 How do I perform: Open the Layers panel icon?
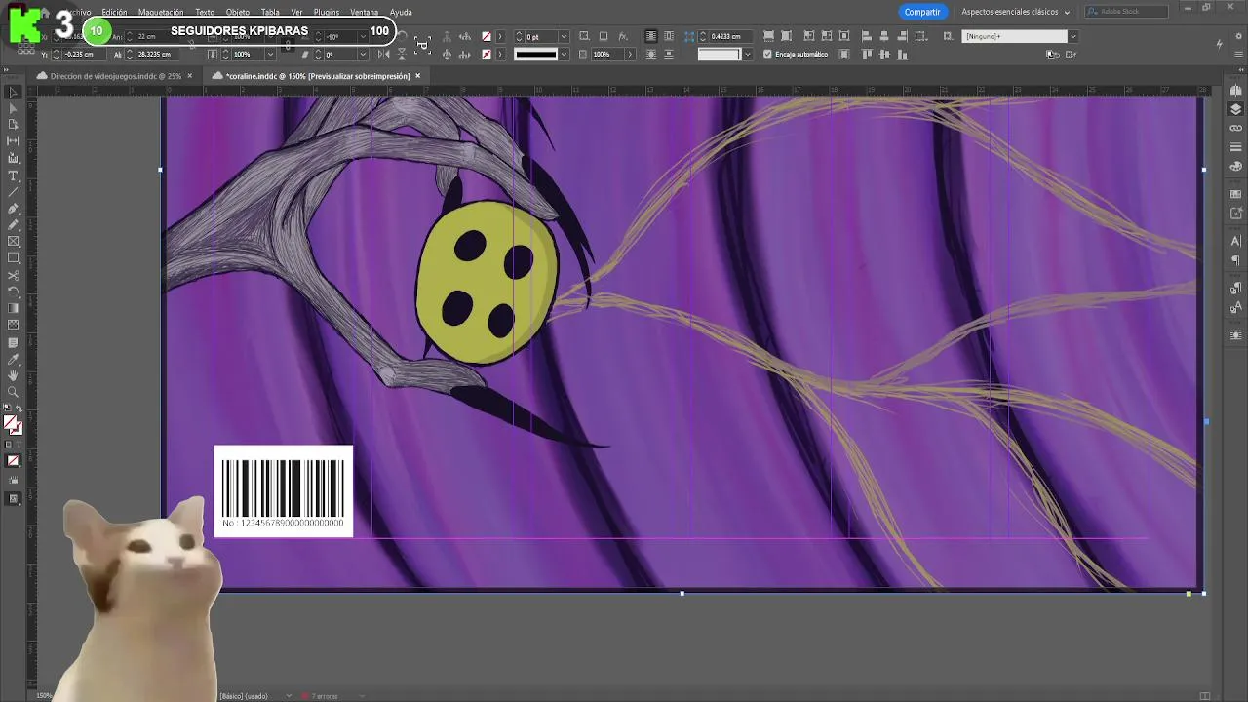point(1236,109)
